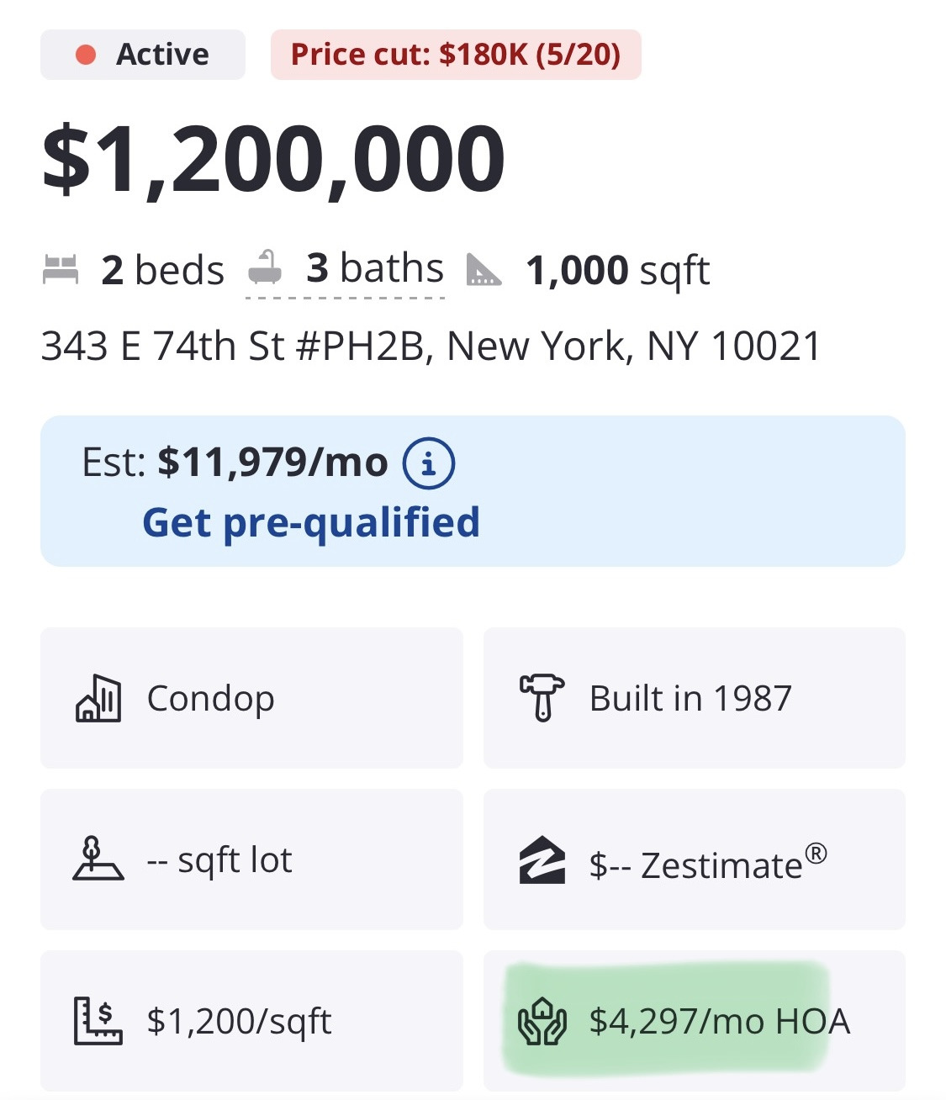Tap the Built in 1987 card
946x1100 pixels.
point(694,698)
